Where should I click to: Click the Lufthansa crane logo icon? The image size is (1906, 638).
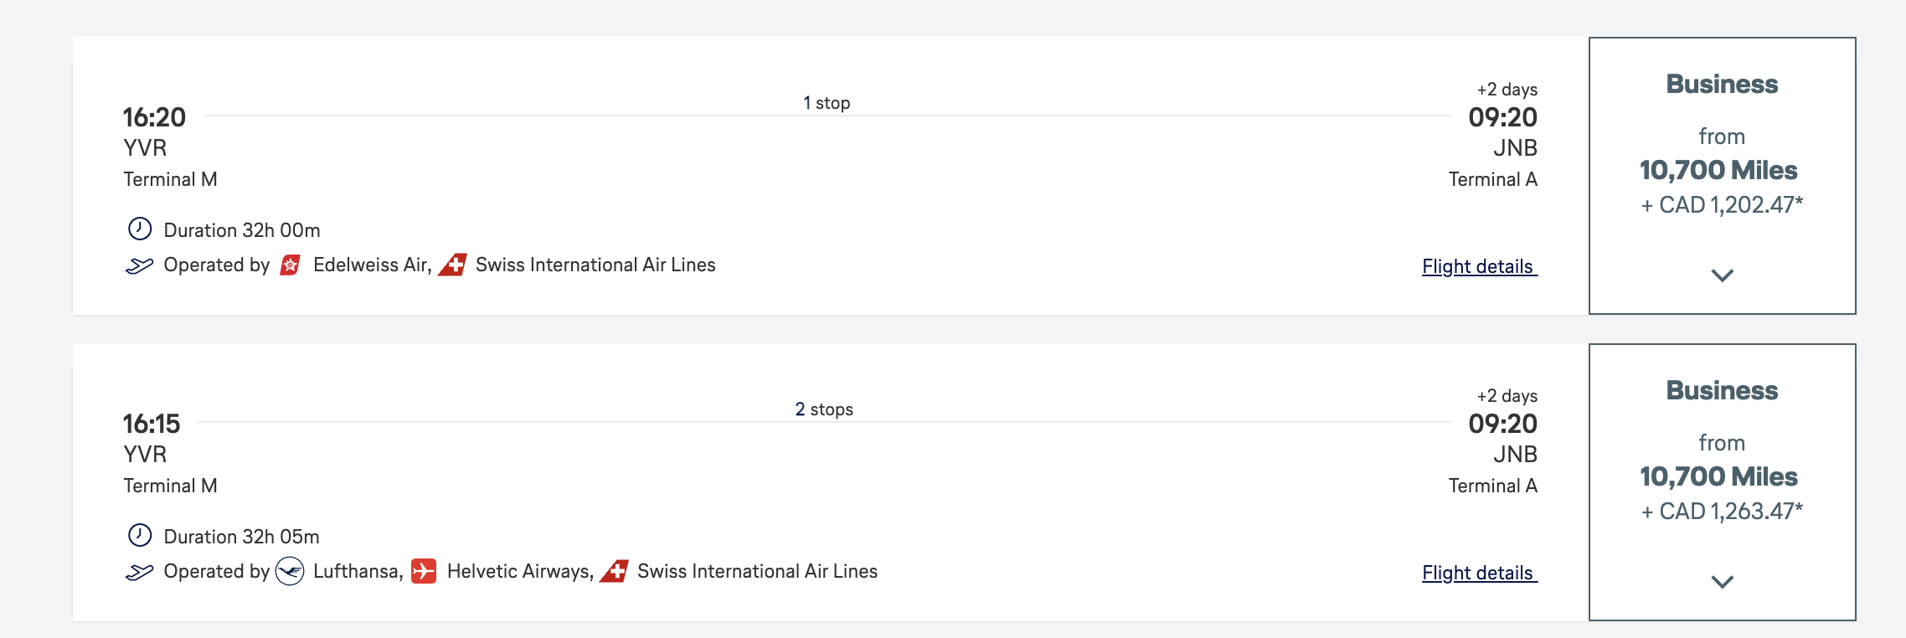click(290, 572)
